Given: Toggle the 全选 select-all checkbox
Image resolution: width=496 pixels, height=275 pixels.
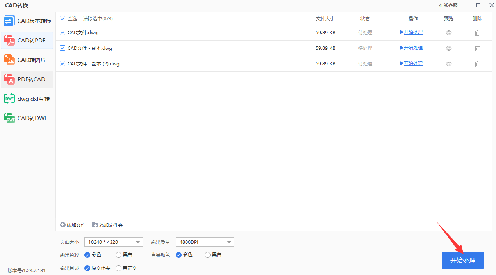Looking at the screenshot, I should pos(62,18).
